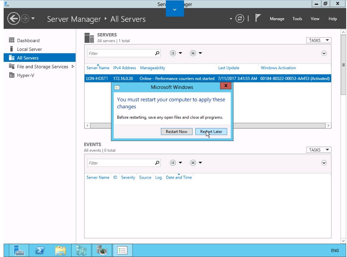
Task: Click Restart Now in the dialog
Action: tap(177, 132)
